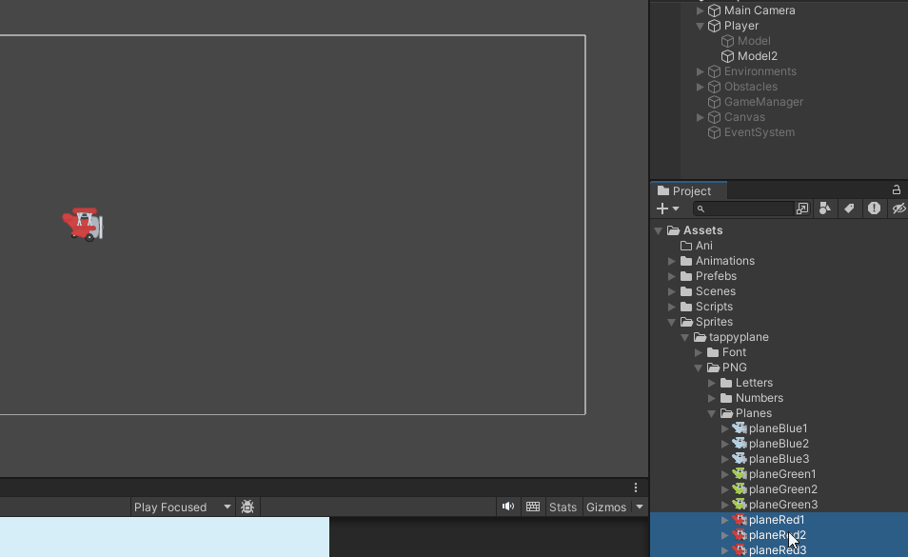Expand the Canvas object
Screen dimensions: 908x557
[701, 117]
